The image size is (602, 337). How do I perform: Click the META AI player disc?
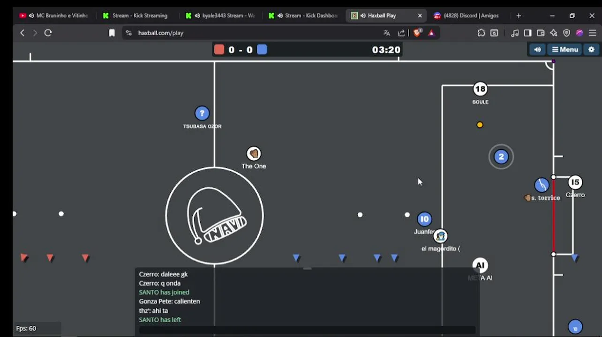tap(480, 265)
